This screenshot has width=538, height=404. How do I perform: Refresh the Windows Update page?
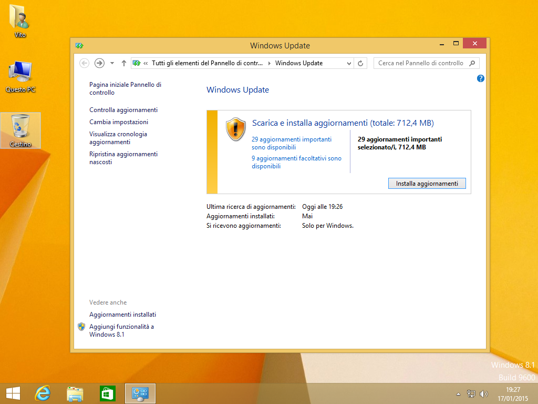point(360,63)
